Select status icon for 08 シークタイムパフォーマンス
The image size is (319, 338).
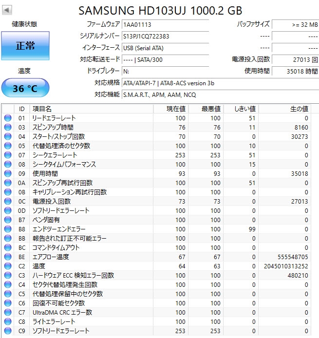[x=8, y=164]
